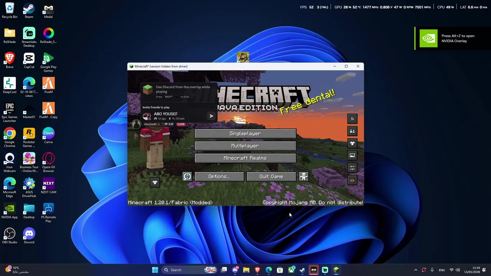This screenshot has width=491, height=276.
Task: Open the Medal desktop shortcut
Action: (x=48, y=11)
